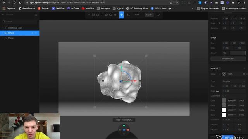
Task: Focus the Search field in object panel
Action: (20, 22)
